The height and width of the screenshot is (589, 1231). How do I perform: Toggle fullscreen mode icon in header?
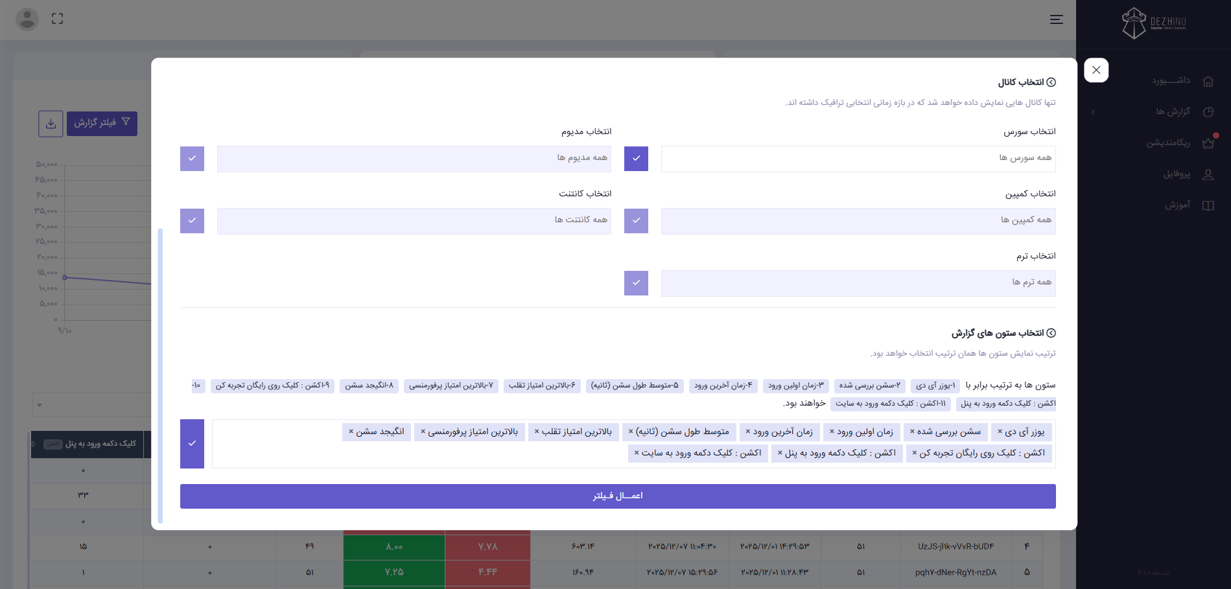58,19
